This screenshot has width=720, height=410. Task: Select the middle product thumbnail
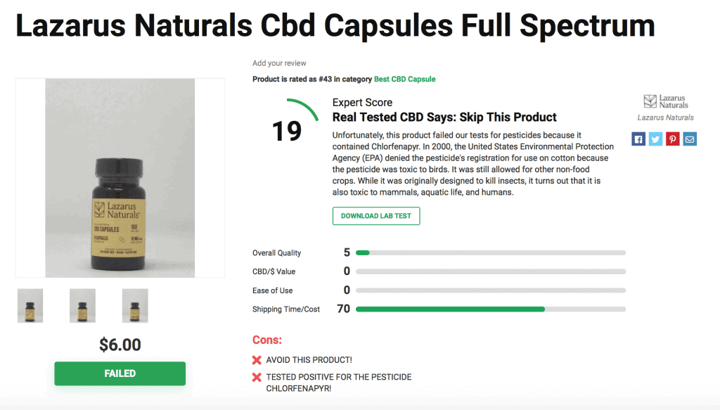click(82, 305)
